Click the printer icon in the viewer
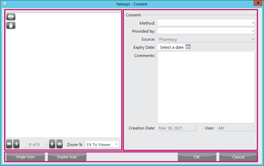Image resolution: width=264 pixels, height=166 pixels. click(11, 17)
